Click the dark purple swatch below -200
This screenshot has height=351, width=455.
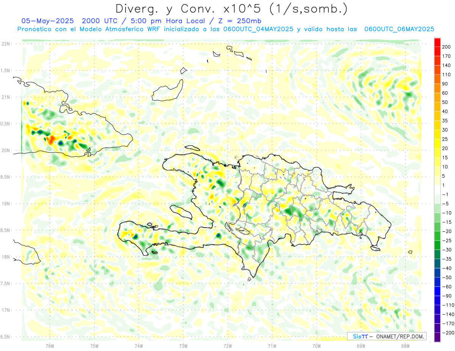pos(437,337)
